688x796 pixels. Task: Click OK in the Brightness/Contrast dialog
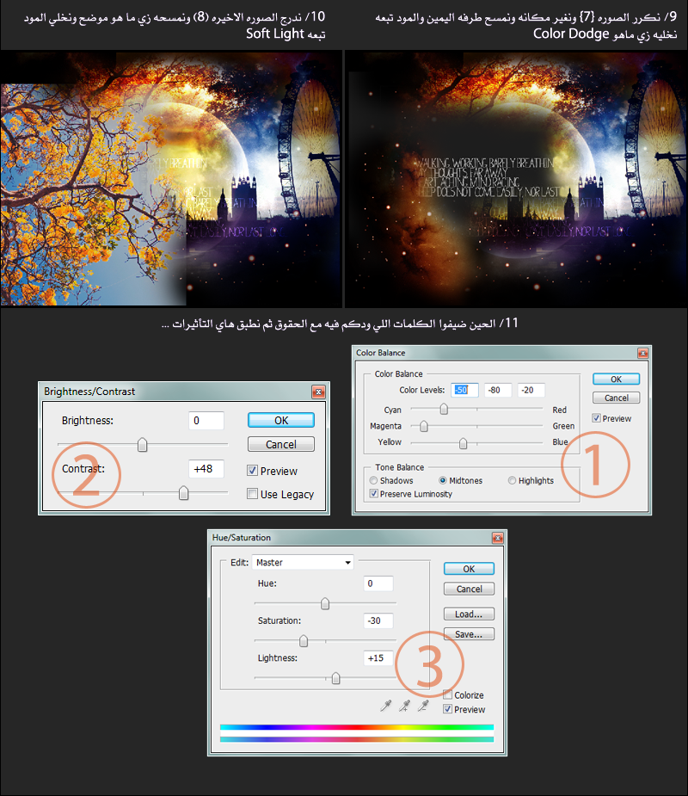point(280,420)
